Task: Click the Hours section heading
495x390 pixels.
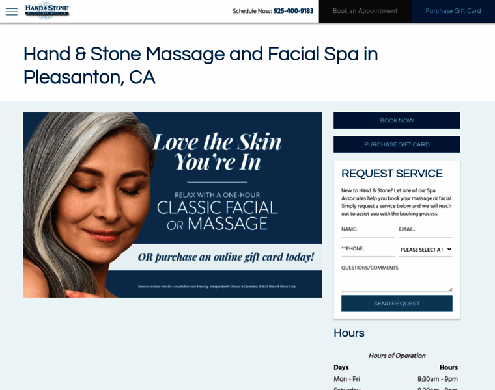Action: (x=349, y=333)
